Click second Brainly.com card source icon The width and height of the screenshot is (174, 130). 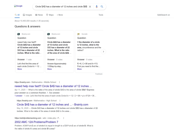[48, 34]
